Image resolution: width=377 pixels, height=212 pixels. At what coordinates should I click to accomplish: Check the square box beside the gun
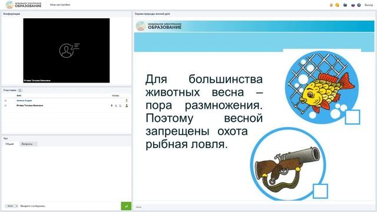(320, 191)
